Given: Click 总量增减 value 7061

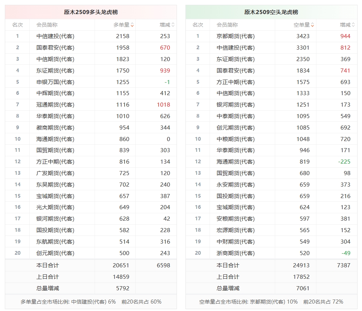Looking at the screenshot, I should pyautogui.click(x=303, y=288).
